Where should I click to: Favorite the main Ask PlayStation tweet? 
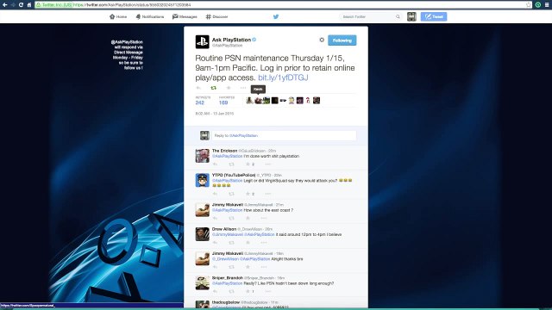[x=229, y=88]
